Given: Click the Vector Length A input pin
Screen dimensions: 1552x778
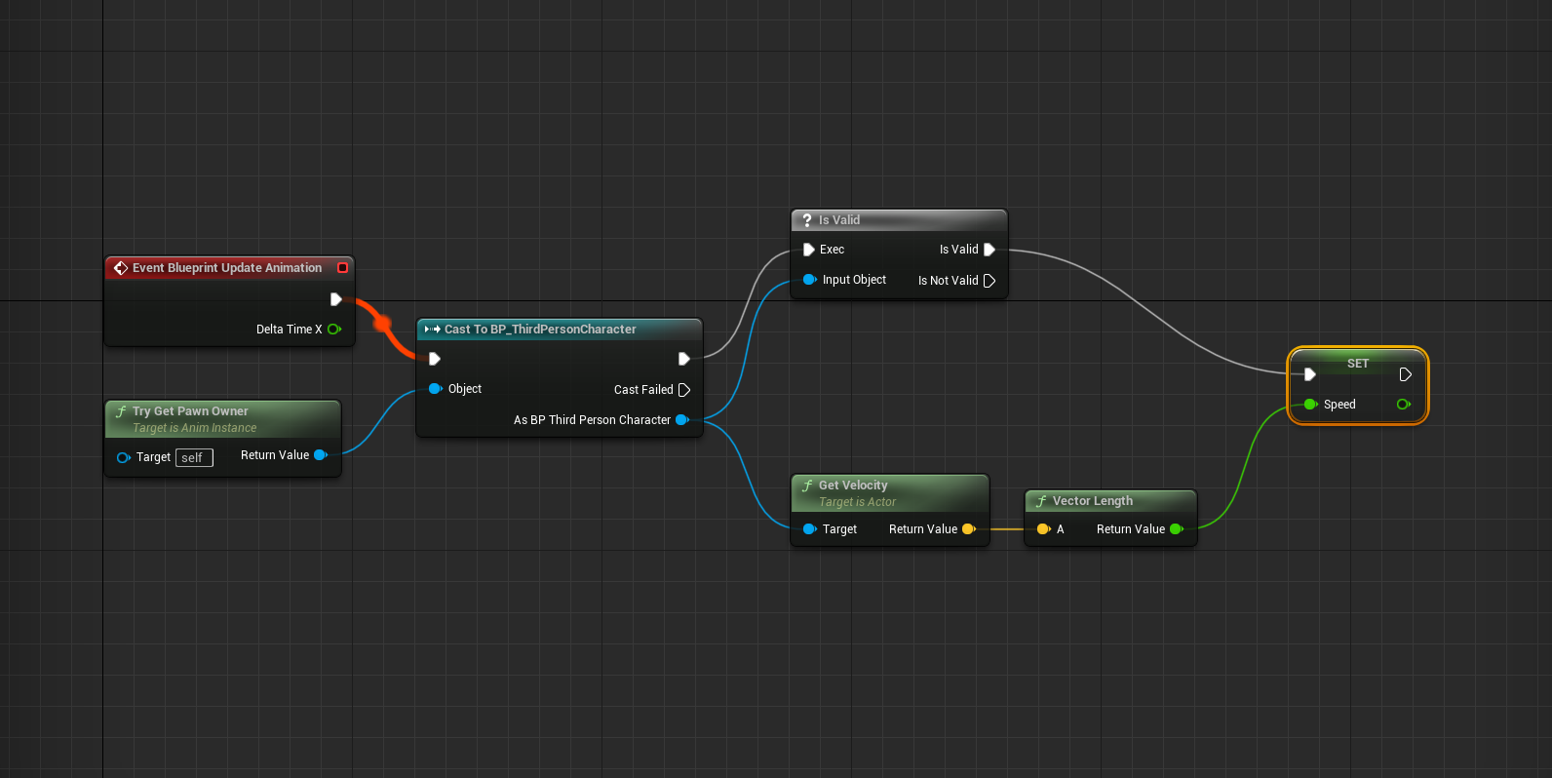Looking at the screenshot, I should (1044, 529).
